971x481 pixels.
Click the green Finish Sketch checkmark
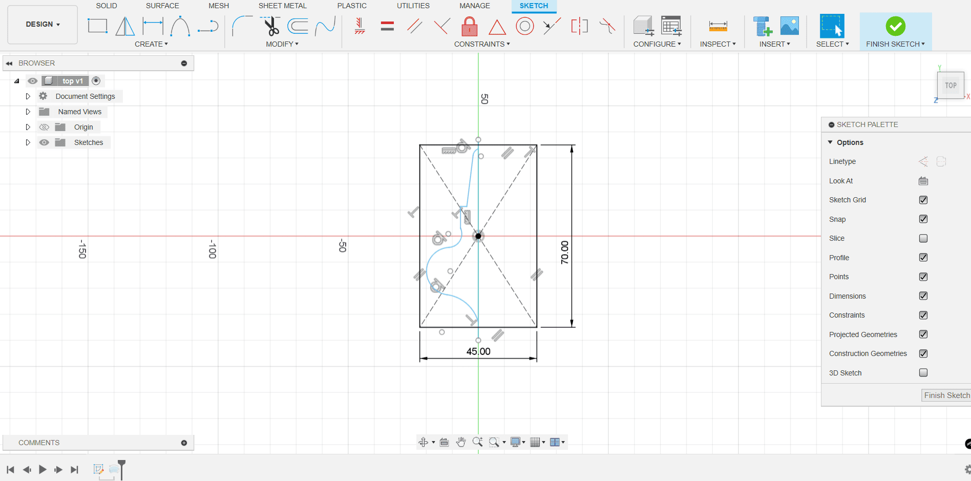tap(896, 26)
